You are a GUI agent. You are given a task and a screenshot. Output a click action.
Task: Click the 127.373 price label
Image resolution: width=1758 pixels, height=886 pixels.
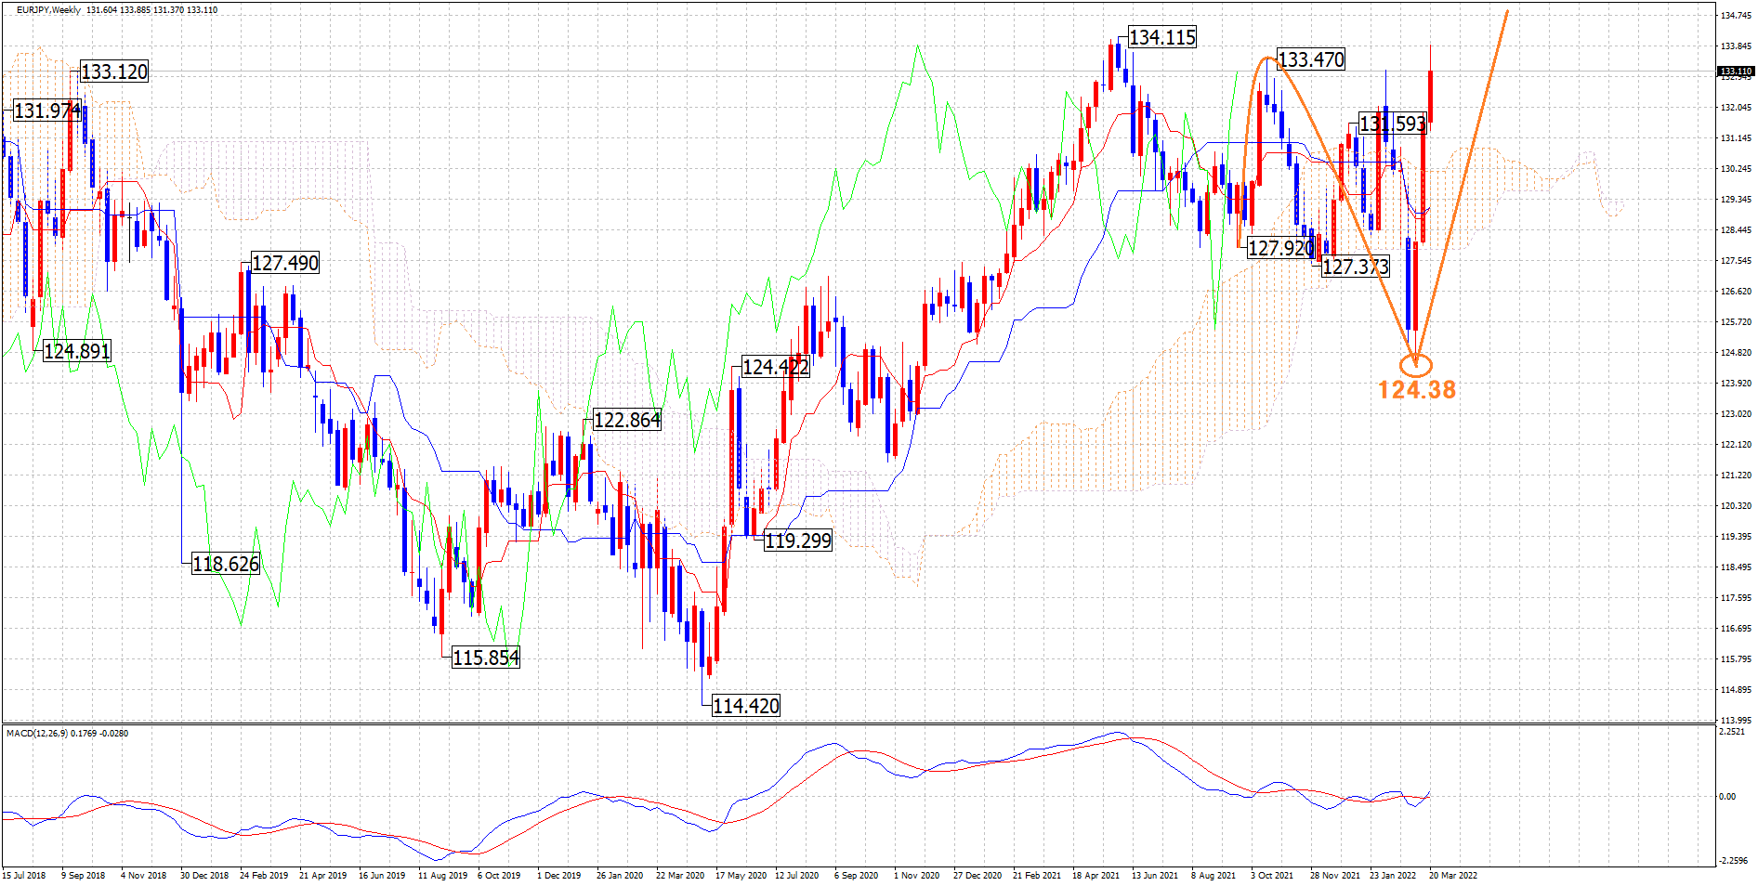tap(1355, 267)
